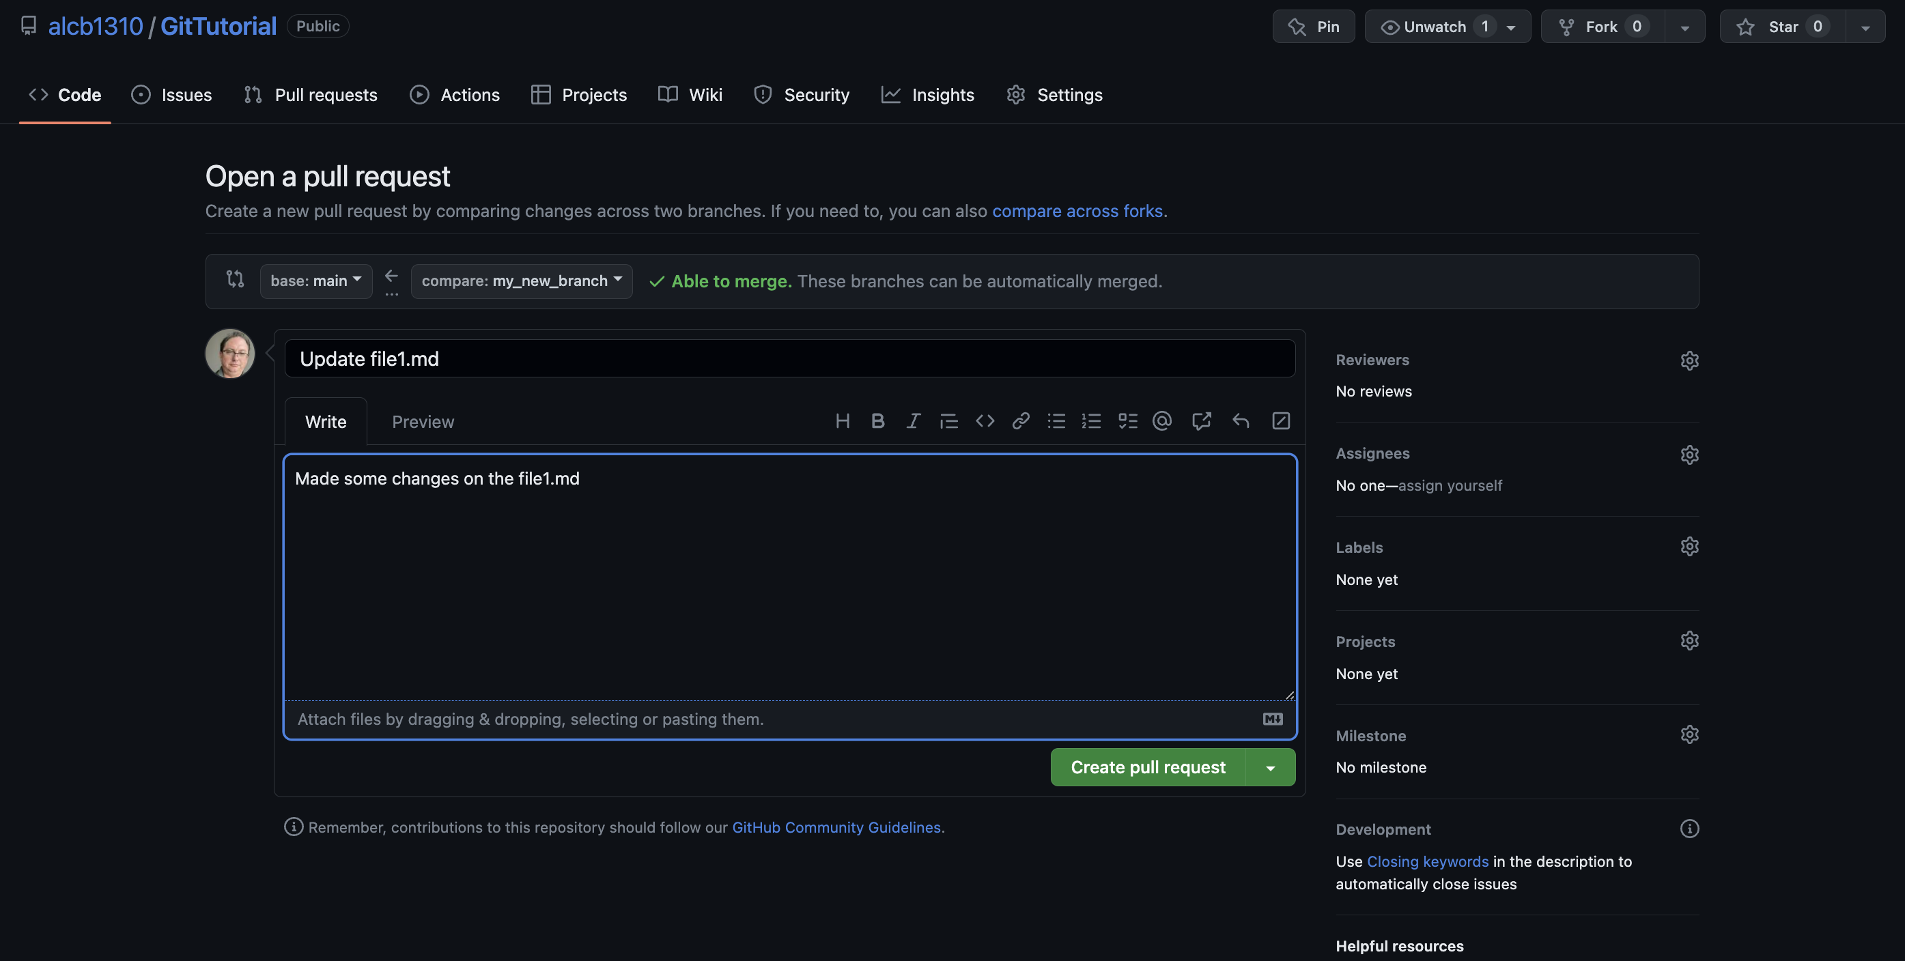Insert a task list icon
This screenshot has height=961, width=1905.
click(1127, 421)
